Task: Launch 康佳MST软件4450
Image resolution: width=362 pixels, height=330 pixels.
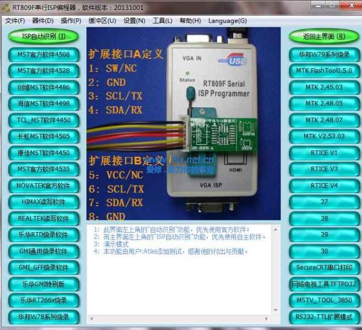Action: pos(43,153)
